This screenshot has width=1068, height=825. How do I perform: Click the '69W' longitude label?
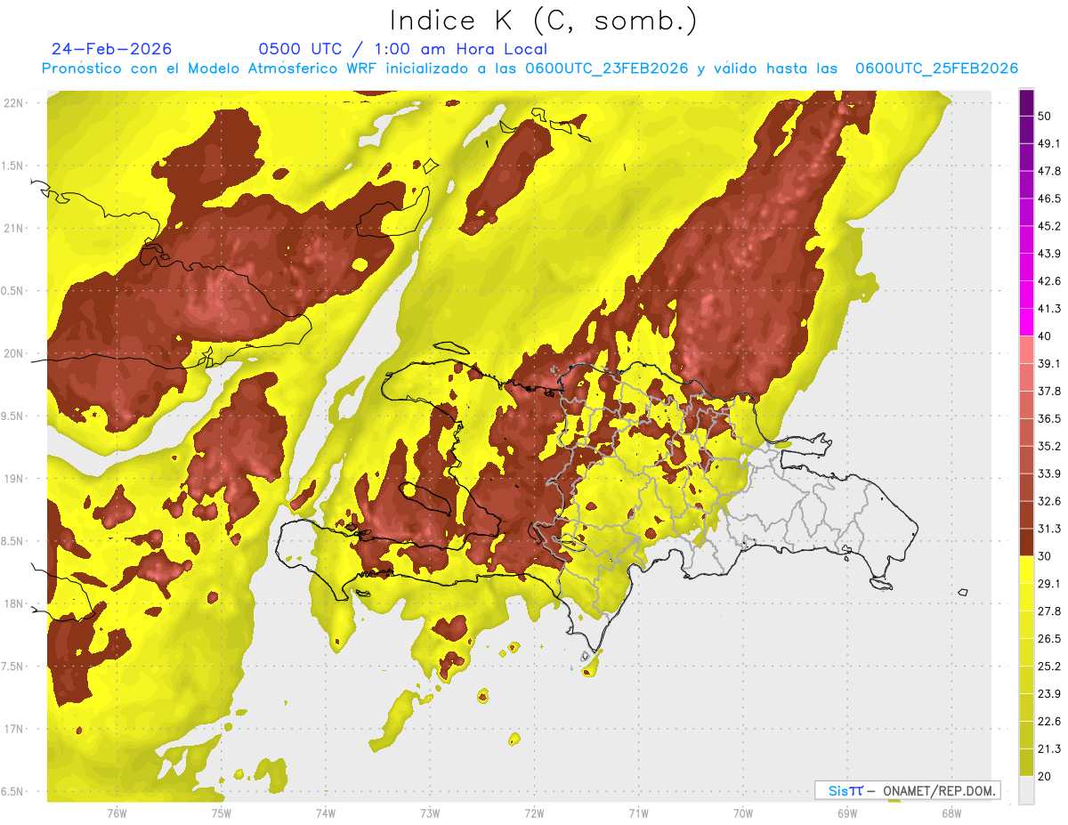tap(846, 813)
